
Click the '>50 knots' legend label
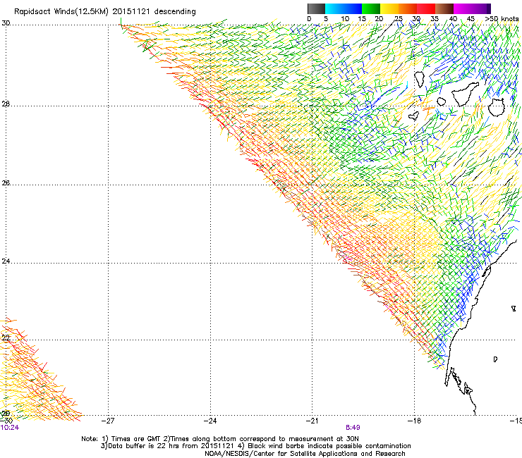(x=502, y=19)
